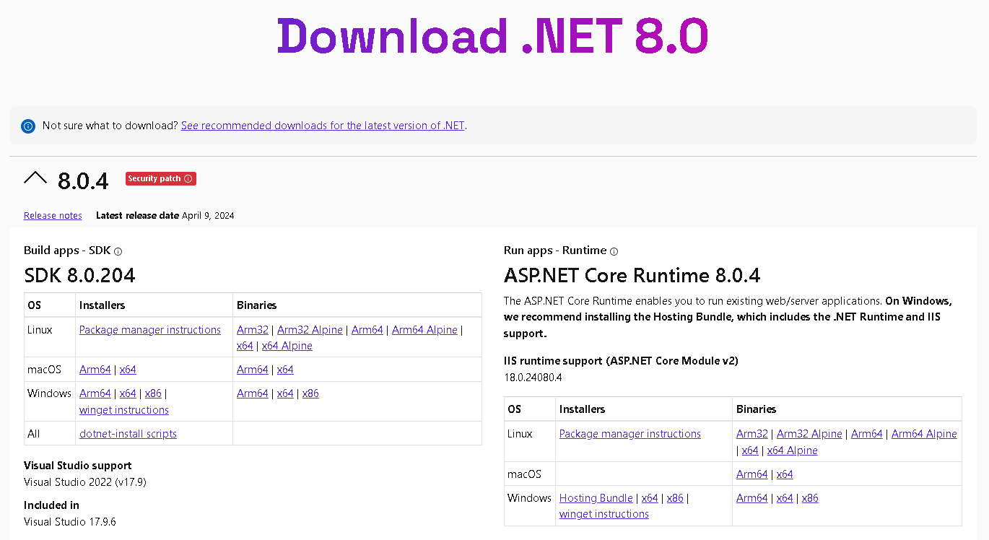Image resolution: width=989 pixels, height=540 pixels.
Task: Open ASP.NET Runtime Linux Package manager instructions
Action: 630,434
